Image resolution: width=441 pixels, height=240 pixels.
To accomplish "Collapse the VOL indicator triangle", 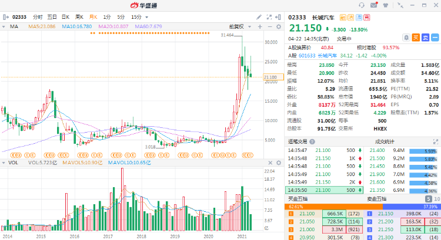I will 4,163.
